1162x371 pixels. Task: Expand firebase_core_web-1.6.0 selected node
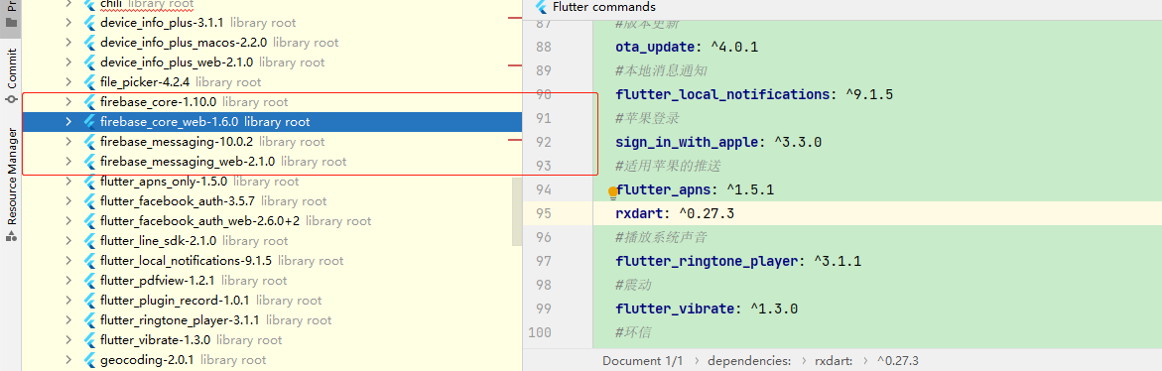[x=68, y=121]
